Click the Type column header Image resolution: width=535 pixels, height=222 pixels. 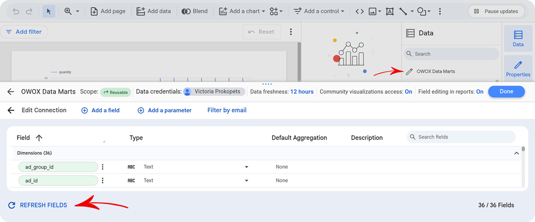[136, 138]
